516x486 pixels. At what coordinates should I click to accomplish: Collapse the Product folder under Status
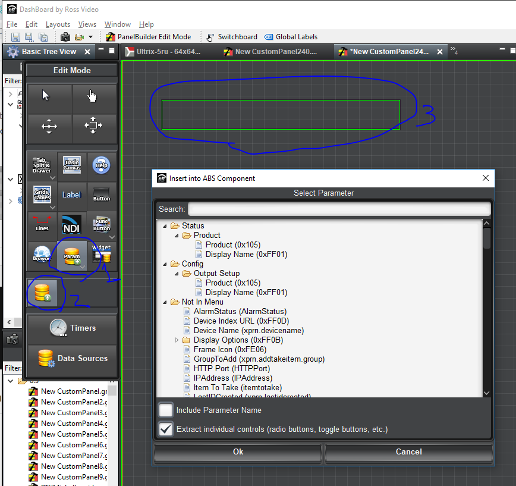pyautogui.click(x=177, y=236)
